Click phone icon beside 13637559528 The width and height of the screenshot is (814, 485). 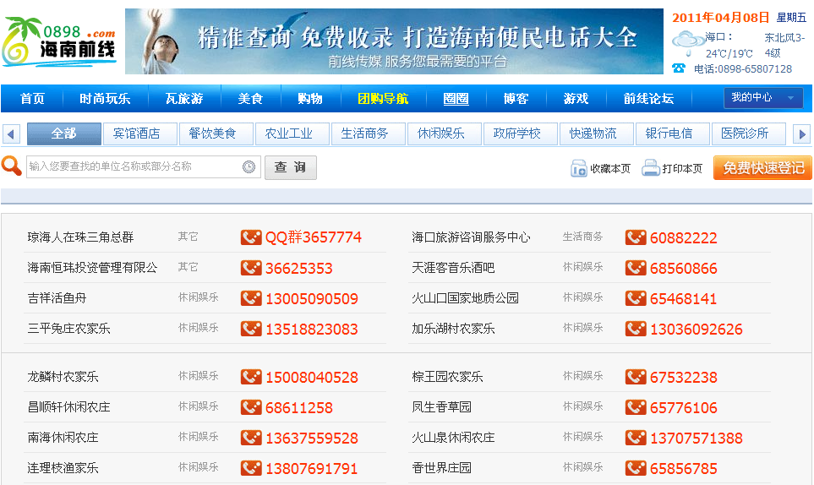tap(251, 438)
